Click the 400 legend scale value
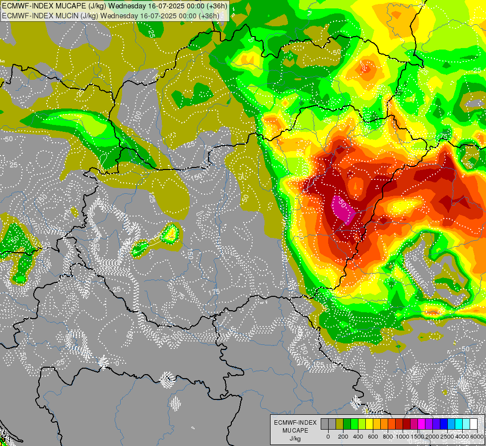This screenshot has height=446, width=486. tap(358, 437)
